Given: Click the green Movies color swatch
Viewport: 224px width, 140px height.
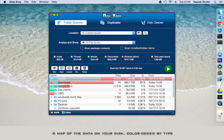Looking at the screenshot, I should coord(88,57).
